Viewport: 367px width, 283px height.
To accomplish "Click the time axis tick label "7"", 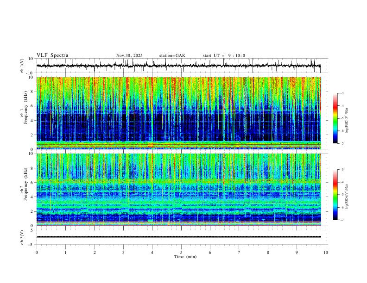I will coord(239,252).
